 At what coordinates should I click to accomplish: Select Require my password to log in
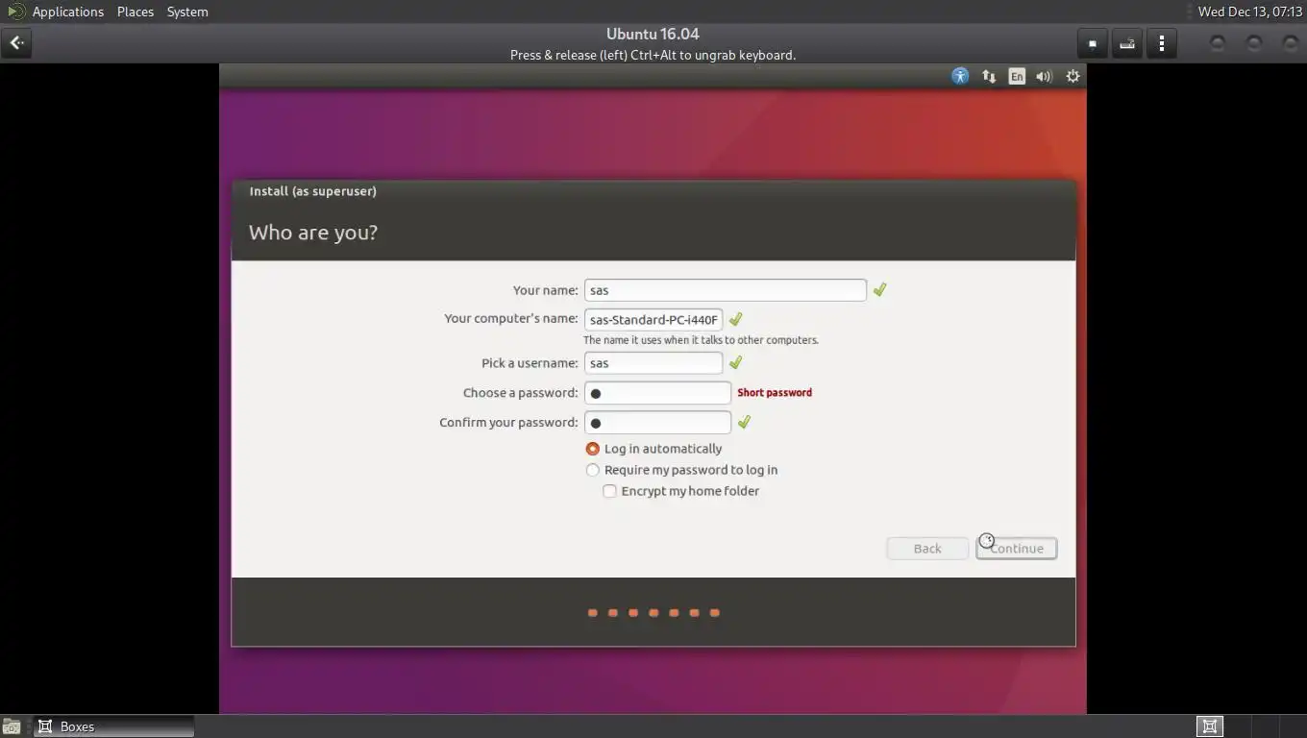pos(682,470)
